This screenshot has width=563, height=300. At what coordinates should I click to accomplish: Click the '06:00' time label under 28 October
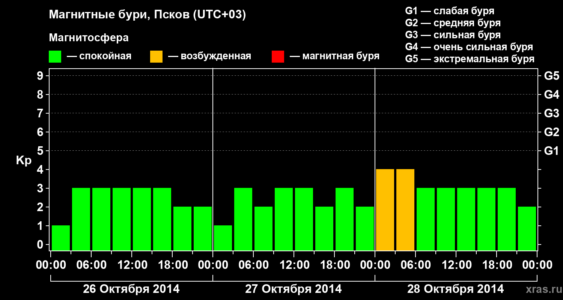click(x=415, y=265)
